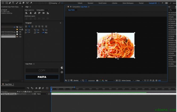Image resolution: width=177 pixels, height=112 pixels.
Task: Switch to the Small Screen workspace
Action: click(x=102, y=3)
